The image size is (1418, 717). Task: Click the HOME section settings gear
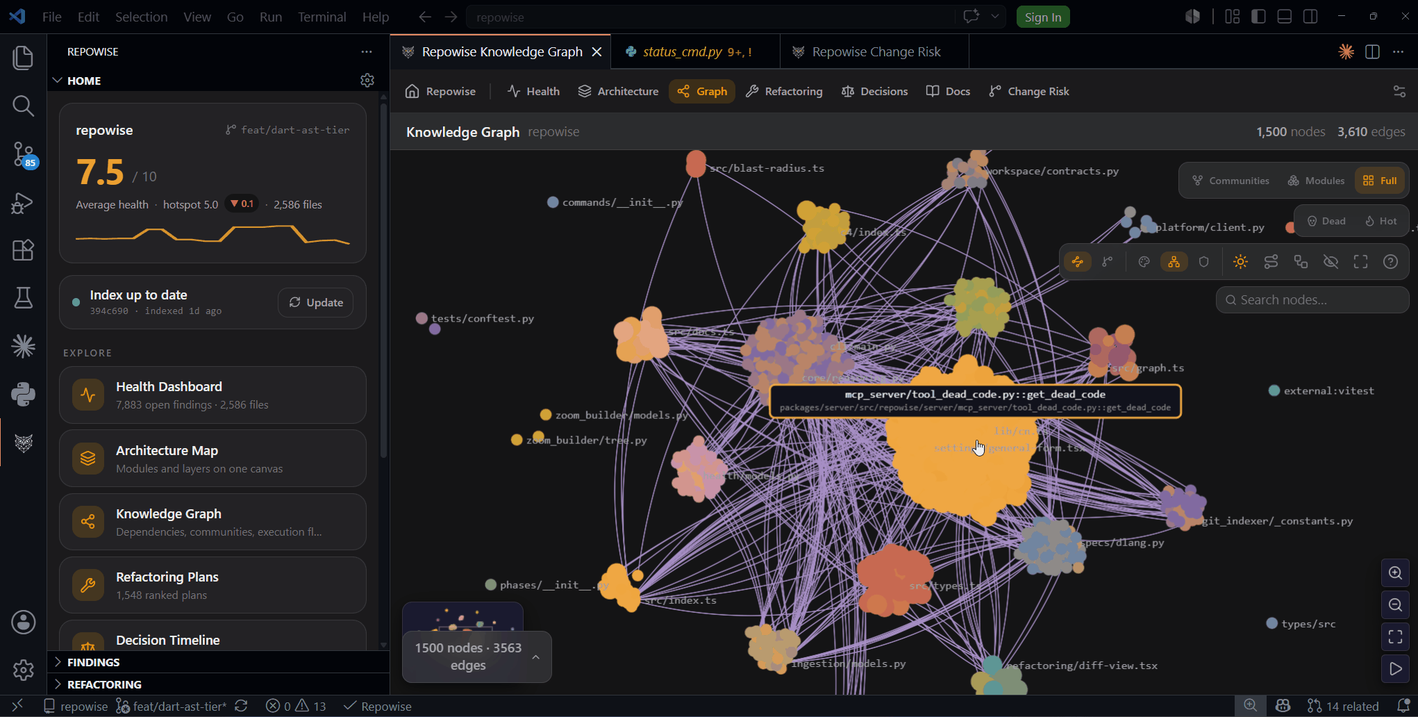[x=367, y=81]
